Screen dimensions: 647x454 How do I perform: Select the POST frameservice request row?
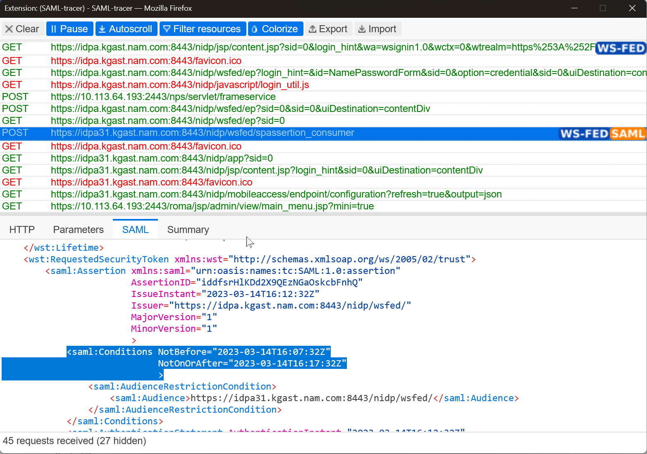tap(163, 96)
